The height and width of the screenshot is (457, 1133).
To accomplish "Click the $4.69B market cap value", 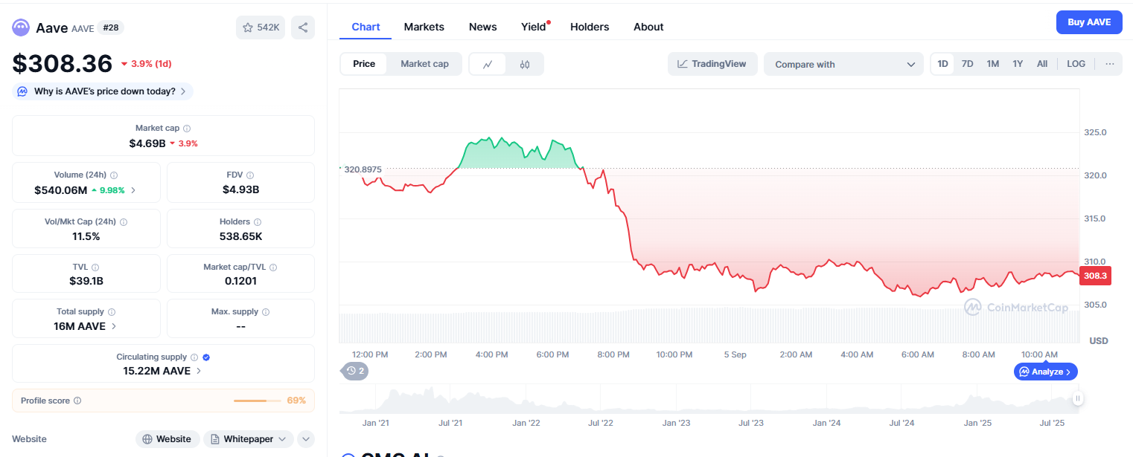I will click(147, 143).
